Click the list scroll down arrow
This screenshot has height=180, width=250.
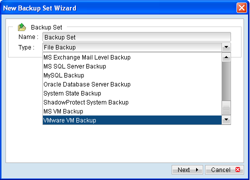[x=226, y=119]
